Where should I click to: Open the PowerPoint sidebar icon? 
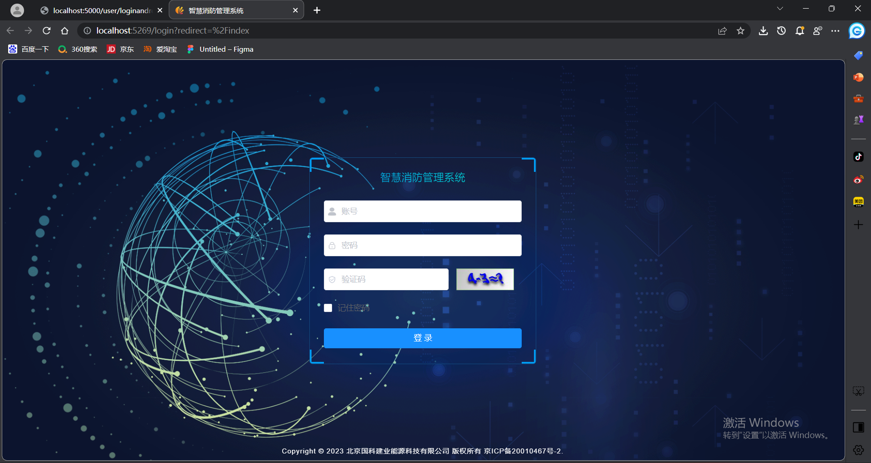click(858, 77)
